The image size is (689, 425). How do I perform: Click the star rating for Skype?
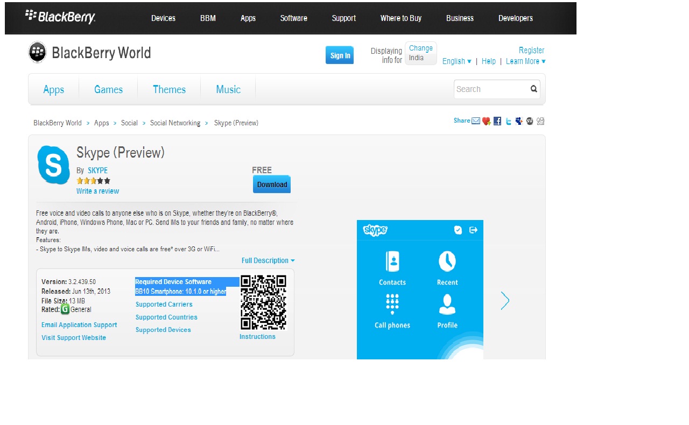pos(93,181)
